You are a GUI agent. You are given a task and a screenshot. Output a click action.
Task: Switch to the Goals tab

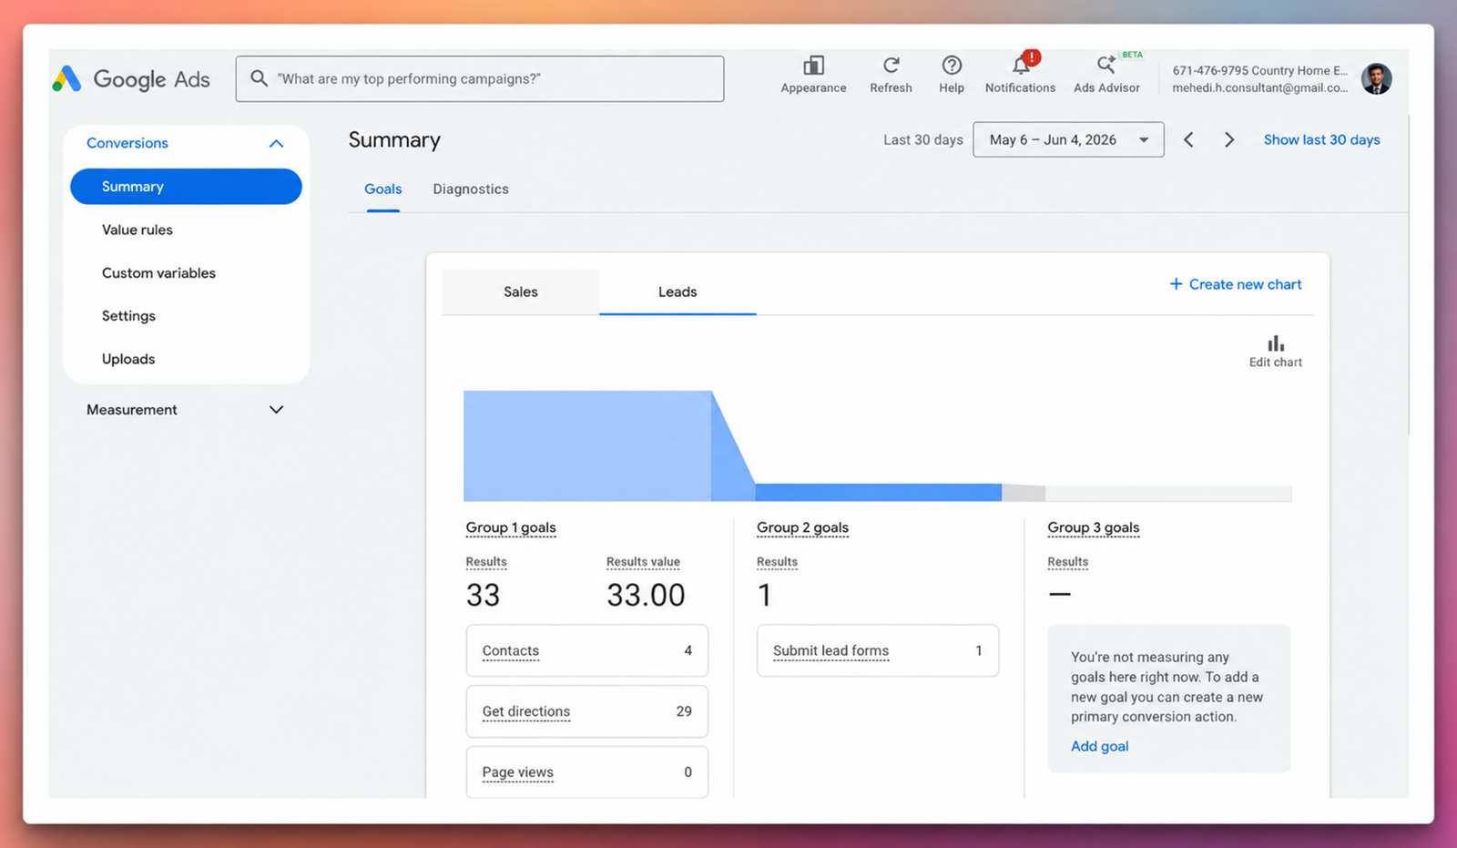click(x=382, y=189)
